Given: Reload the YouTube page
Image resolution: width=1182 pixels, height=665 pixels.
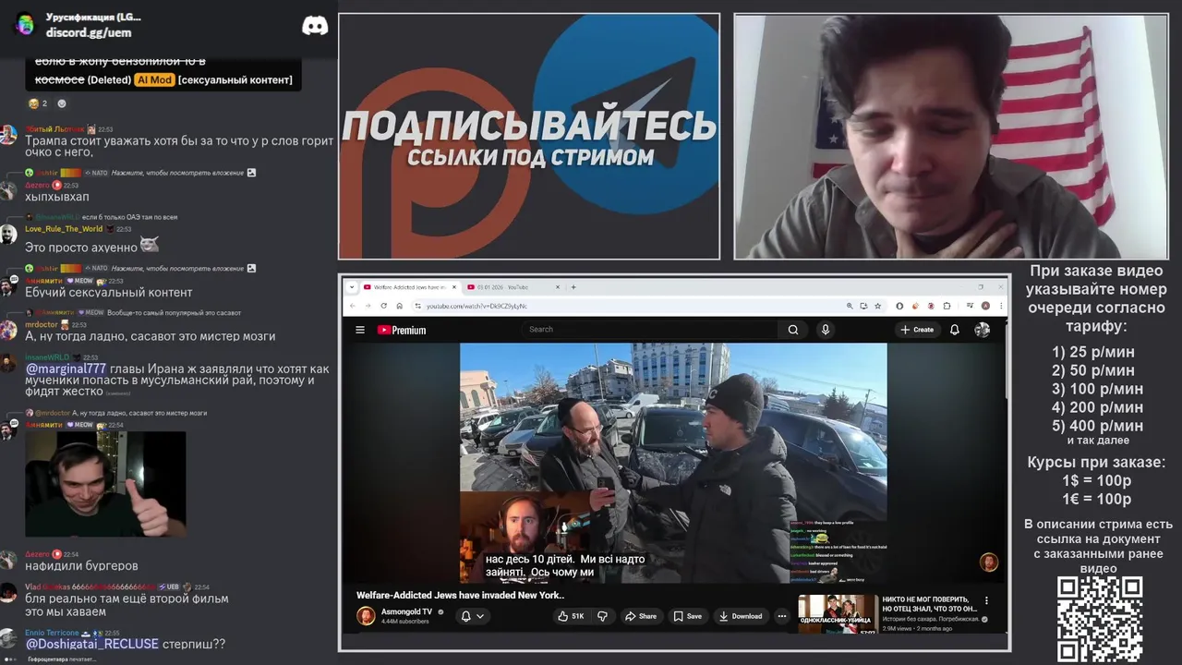Looking at the screenshot, I should pos(383,306).
